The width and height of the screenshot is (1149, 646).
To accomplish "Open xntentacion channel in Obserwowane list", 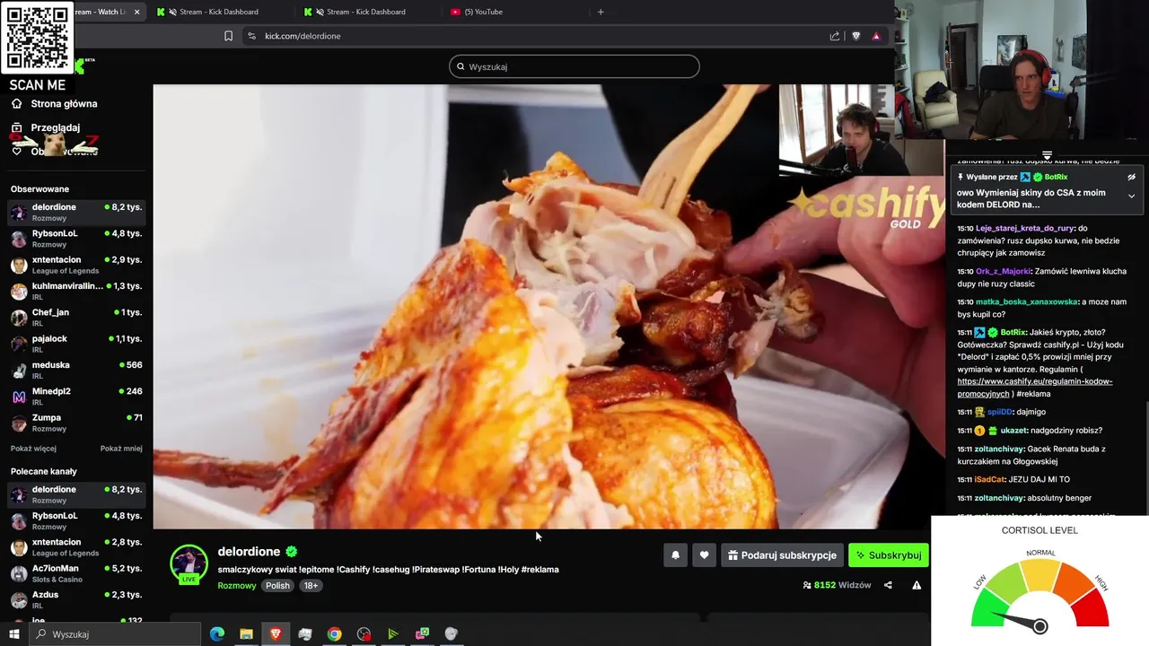I will coord(76,265).
